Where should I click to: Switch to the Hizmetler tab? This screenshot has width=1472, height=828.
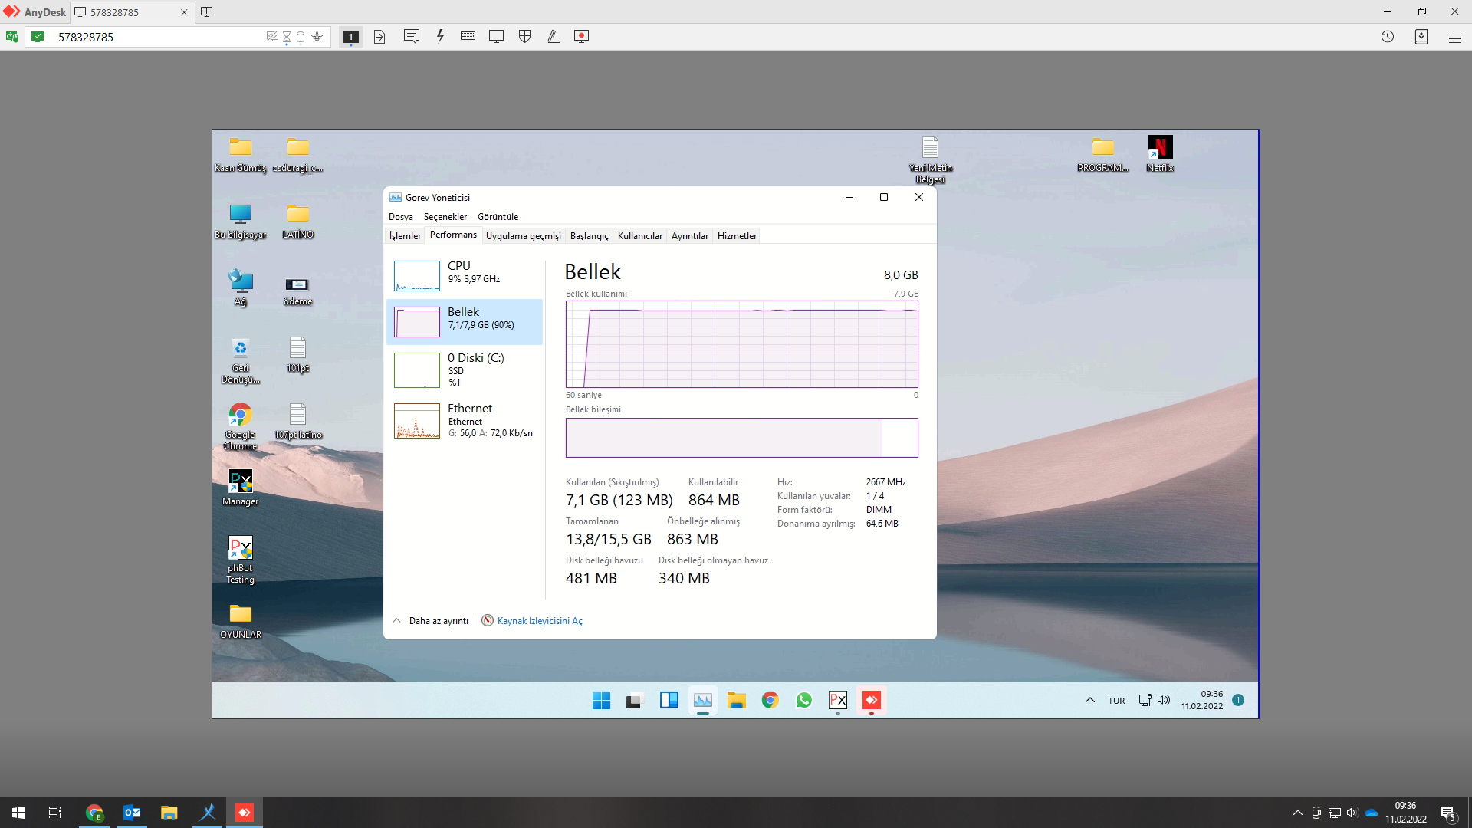click(x=737, y=236)
